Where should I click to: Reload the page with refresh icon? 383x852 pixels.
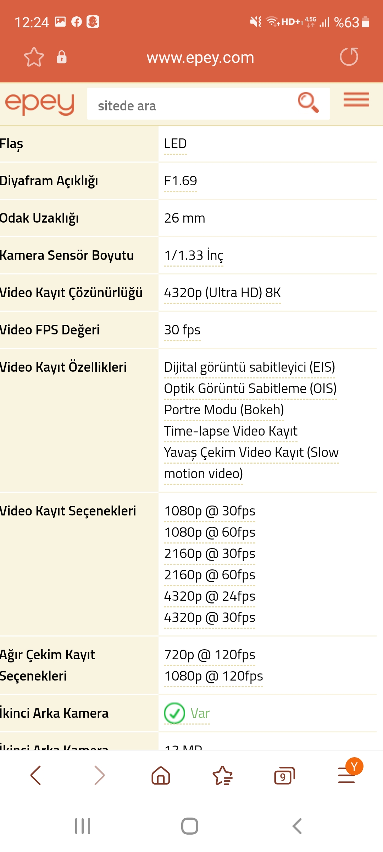tap(349, 57)
